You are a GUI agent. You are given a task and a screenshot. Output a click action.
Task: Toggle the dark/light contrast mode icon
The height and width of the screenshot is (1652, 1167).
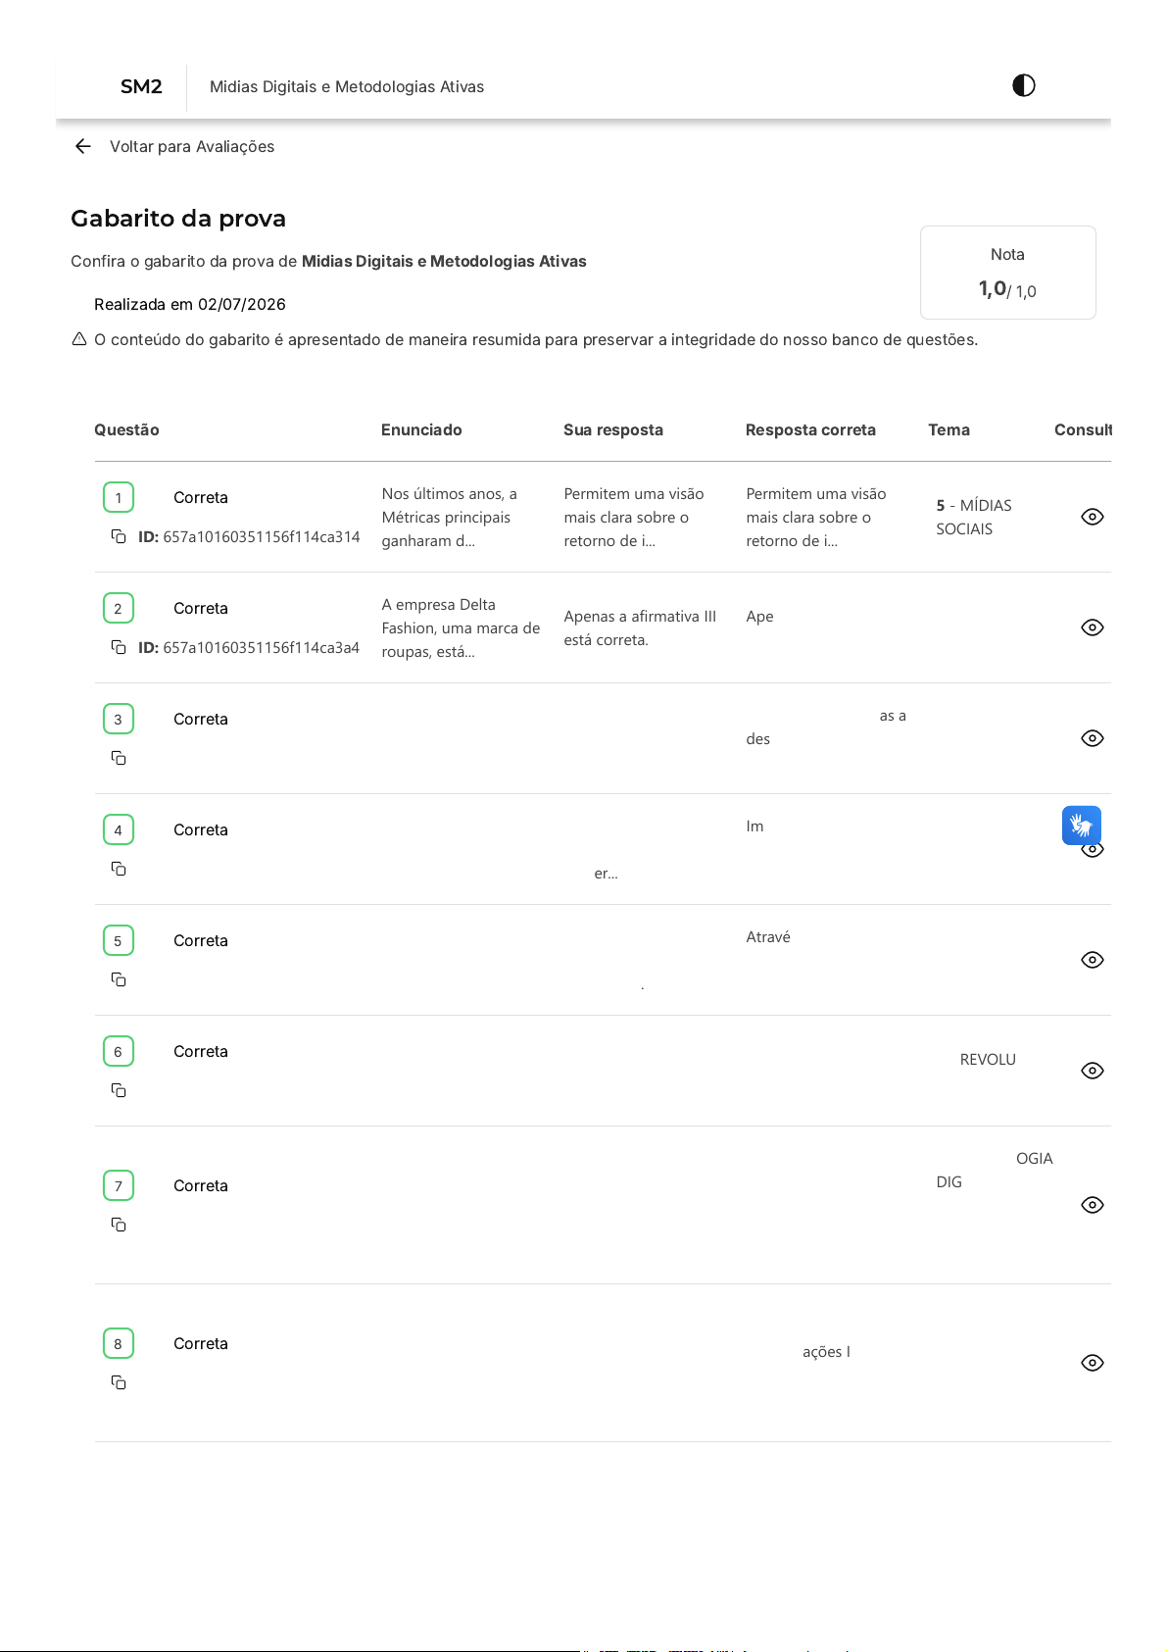1023,85
